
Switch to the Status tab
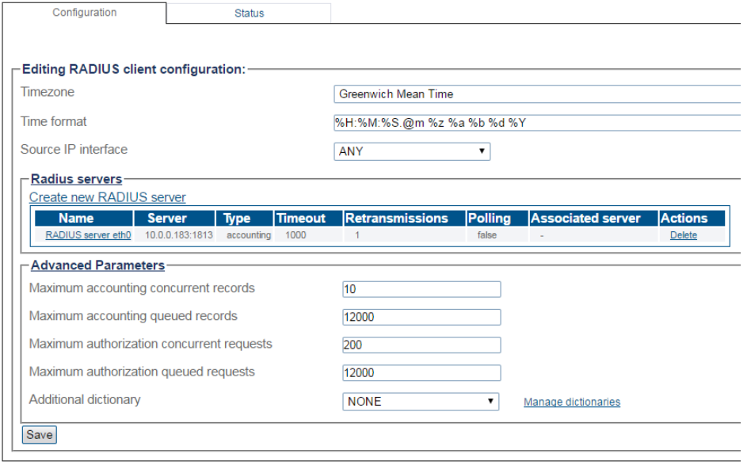[249, 13]
